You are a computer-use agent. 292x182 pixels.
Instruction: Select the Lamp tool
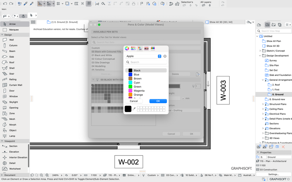click(x=13, y=135)
